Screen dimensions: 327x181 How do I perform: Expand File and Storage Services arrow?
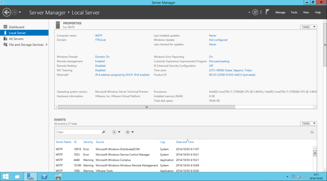[47, 45]
